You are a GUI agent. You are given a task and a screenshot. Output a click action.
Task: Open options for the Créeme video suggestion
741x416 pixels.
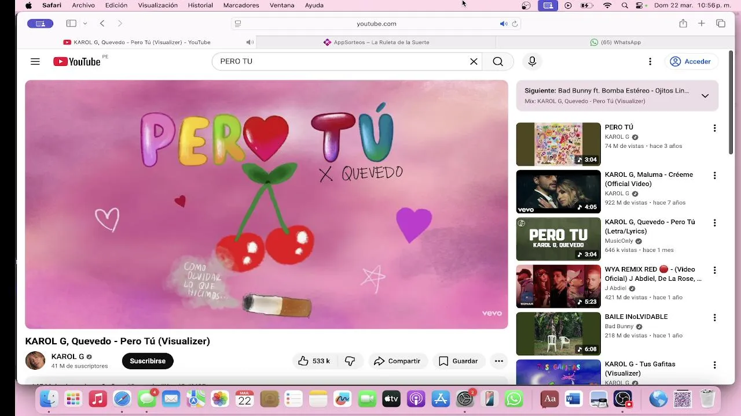click(x=714, y=176)
